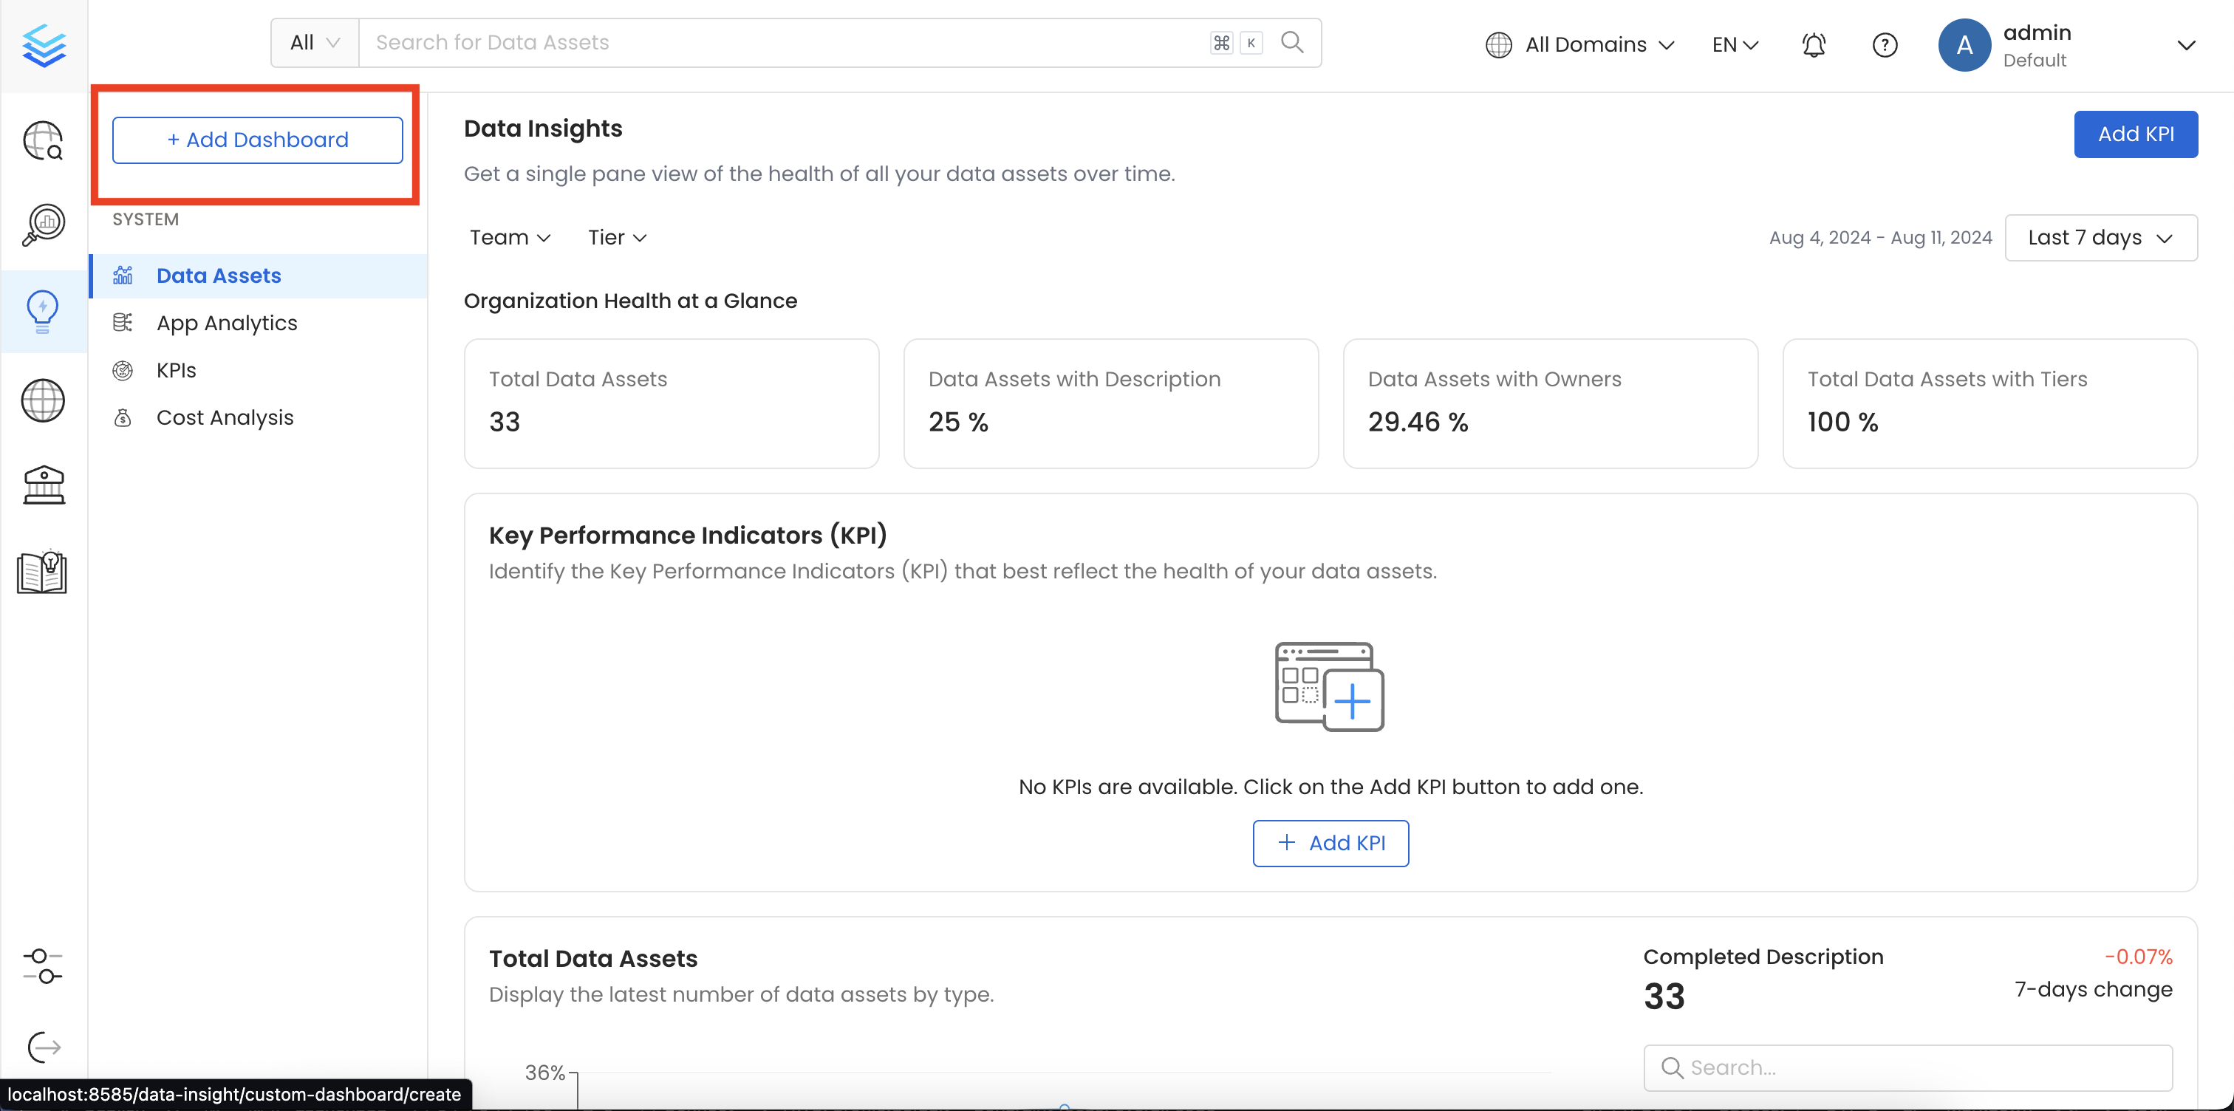This screenshot has width=2234, height=1111.
Task: Switch to the Cost Analysis section
Action: pyautogui.click(x=225, y=417)
